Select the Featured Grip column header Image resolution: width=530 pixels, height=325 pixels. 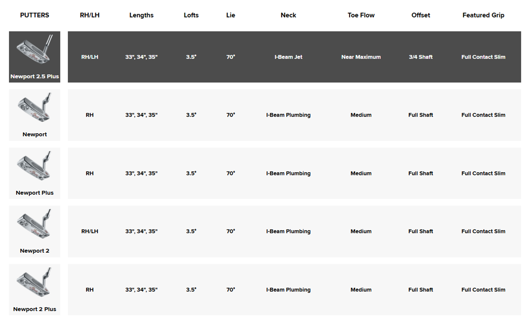coord(483,15)
